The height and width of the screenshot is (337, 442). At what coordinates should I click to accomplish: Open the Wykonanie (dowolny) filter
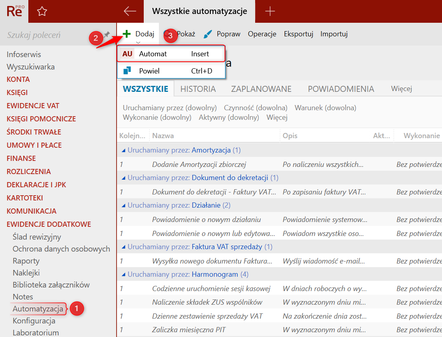[x=157, y=117]
